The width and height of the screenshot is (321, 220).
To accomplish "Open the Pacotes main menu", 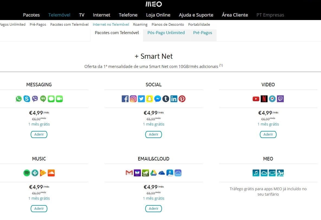I will pos(31,15).
